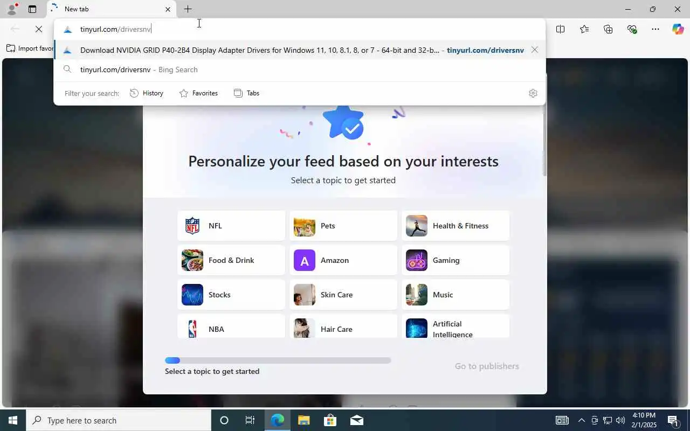Show hidden tray icons chevron
The width and height of the screenshot is (690, 431).
pyautogui.click(x=581, y=420)
